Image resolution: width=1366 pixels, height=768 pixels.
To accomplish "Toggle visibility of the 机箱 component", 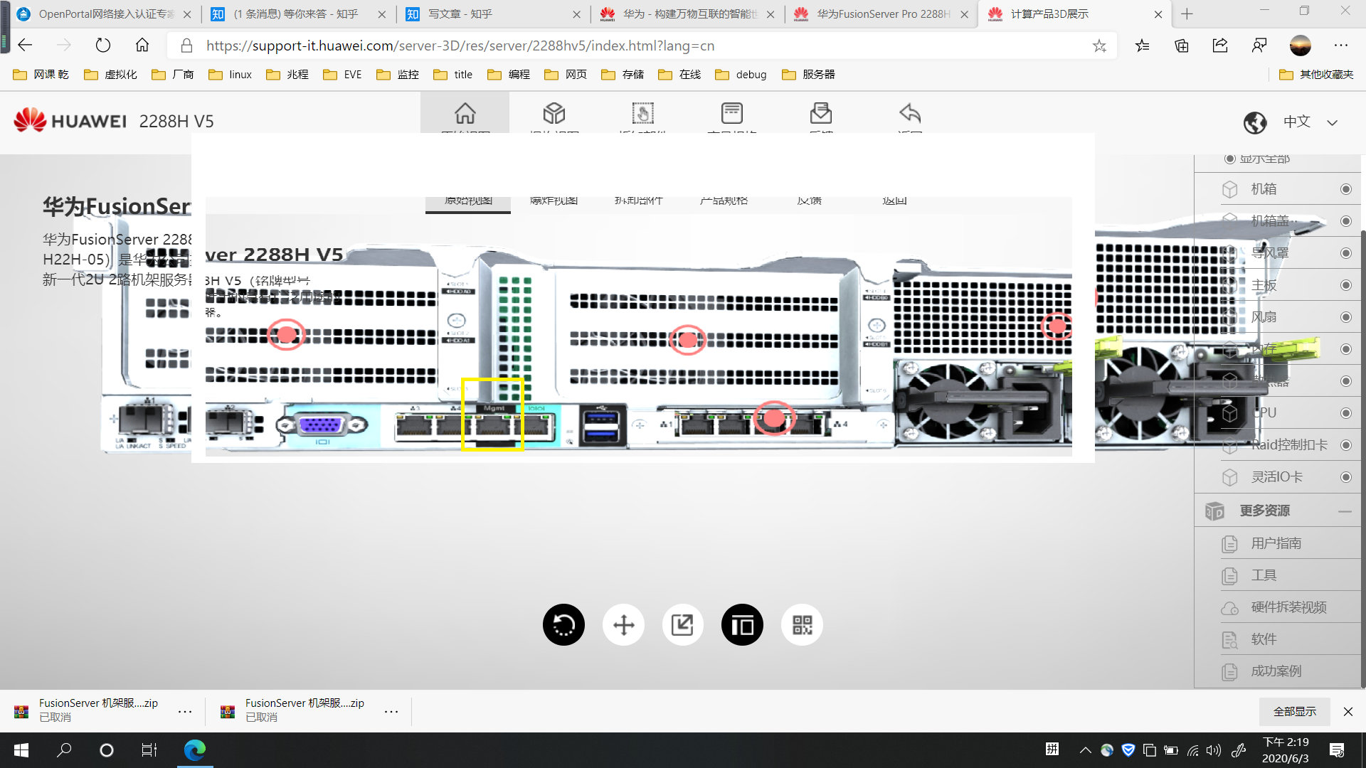I will point(1345,189).
